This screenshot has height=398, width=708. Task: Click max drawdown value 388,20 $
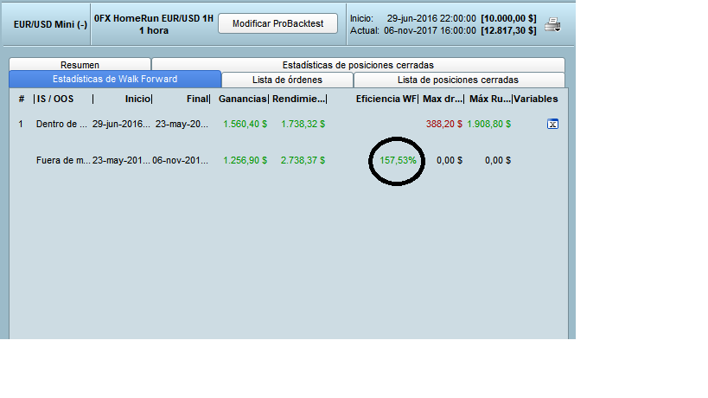point(444,124)
